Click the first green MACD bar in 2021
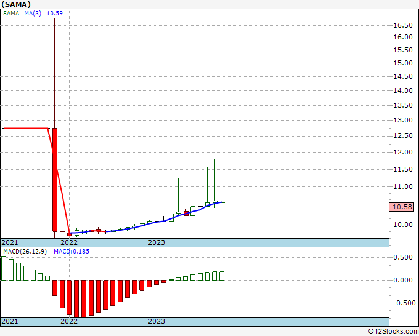Image resolution: width=419 pixels, height=336 pixels. point(4,268)
